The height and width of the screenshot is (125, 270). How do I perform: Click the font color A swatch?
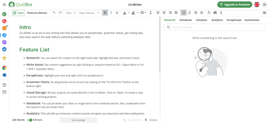[124, 13]
